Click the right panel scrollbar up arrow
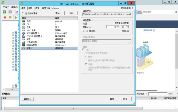The width and height of the screenshot is (178, 112). click(177, 32)
